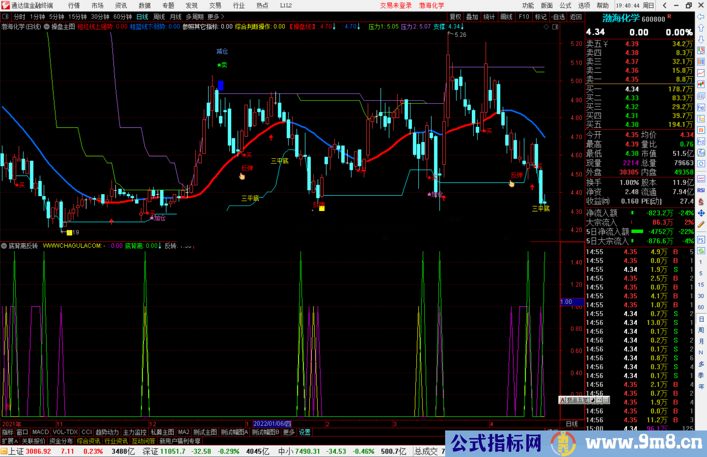Click the date label 2022/01/06/四 on timeline
The width and height of the screenshot is (707, 457).
[x=272, y=424]
